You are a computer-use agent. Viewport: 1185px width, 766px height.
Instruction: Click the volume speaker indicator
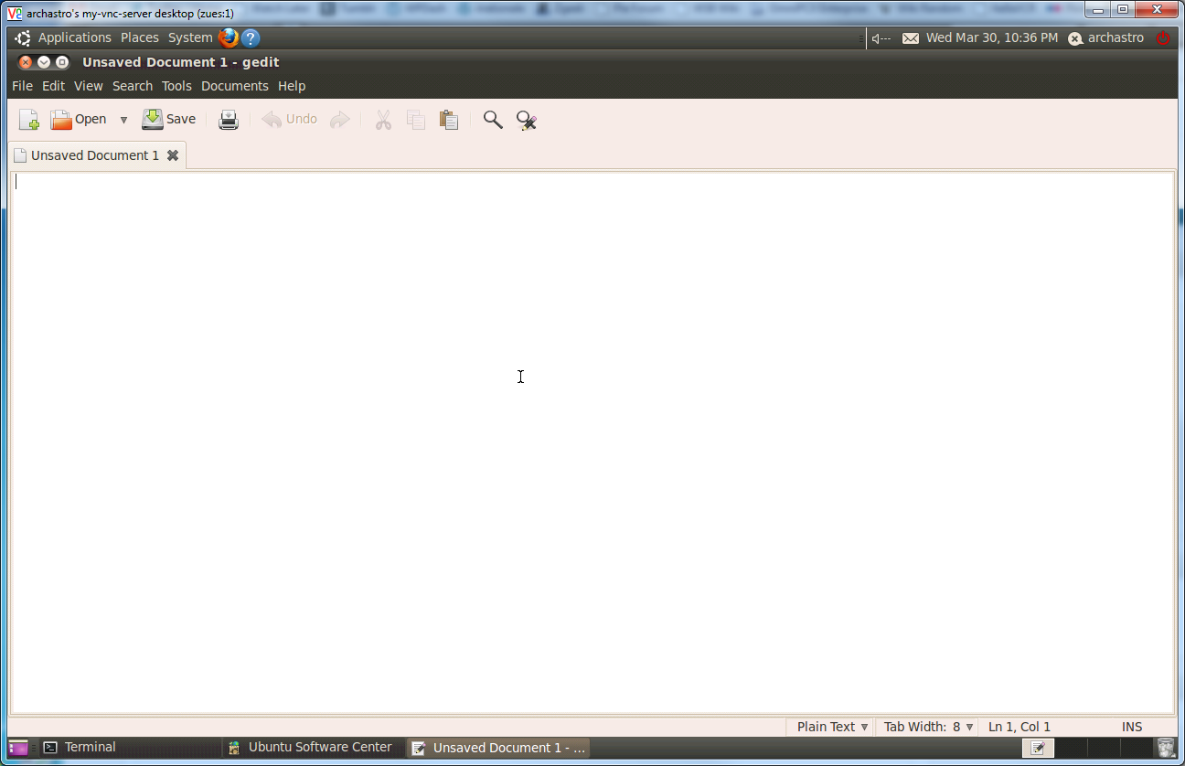881,38
